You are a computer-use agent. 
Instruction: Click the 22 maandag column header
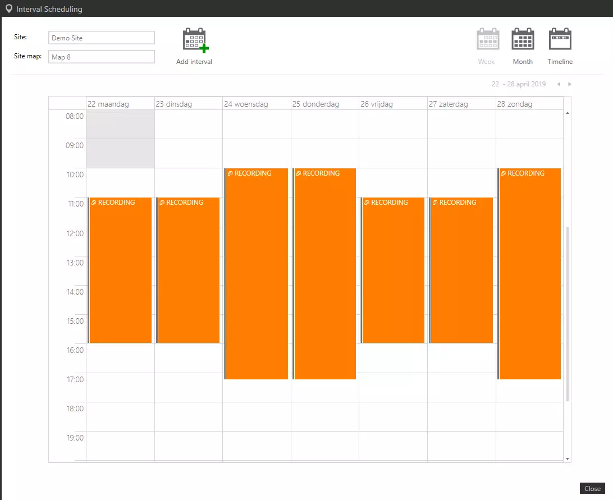coord(120,104)
